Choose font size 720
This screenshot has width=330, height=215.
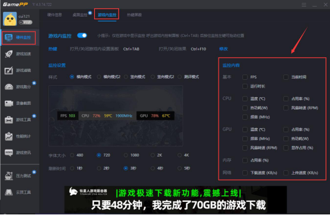point(99,155)
